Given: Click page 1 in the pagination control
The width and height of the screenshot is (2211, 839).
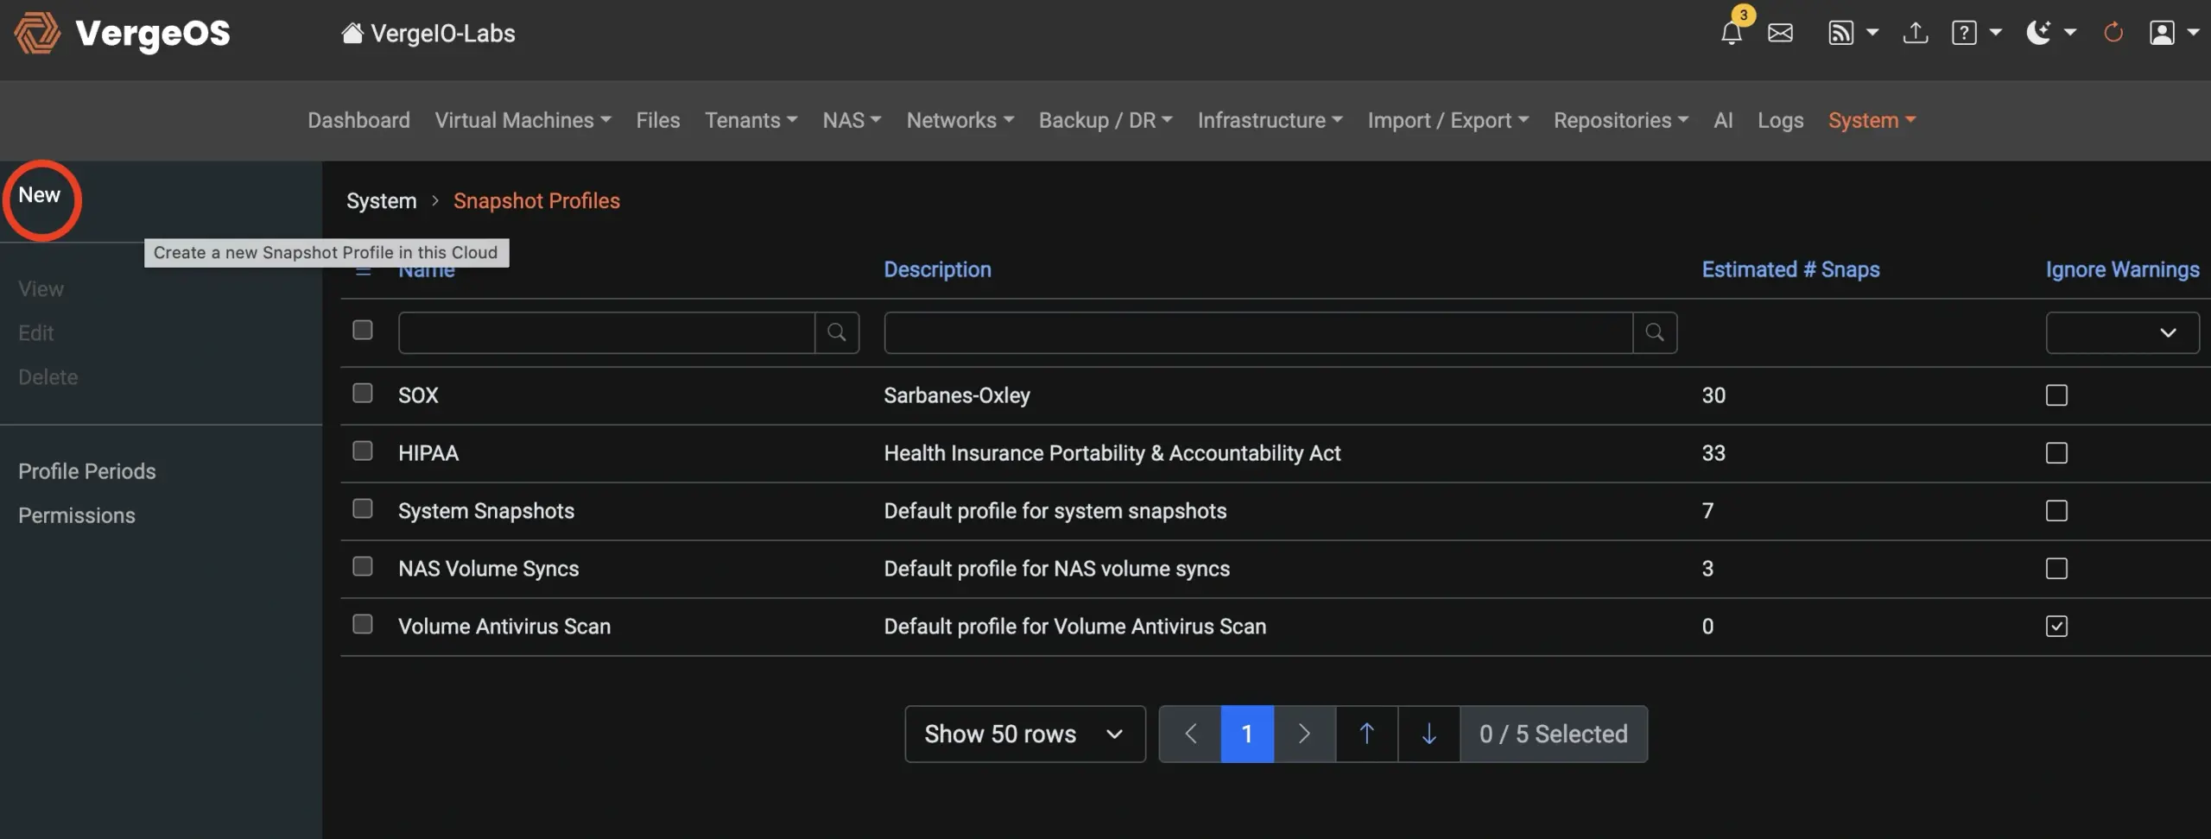Looking at the screenshot, I should [1246, 734].
